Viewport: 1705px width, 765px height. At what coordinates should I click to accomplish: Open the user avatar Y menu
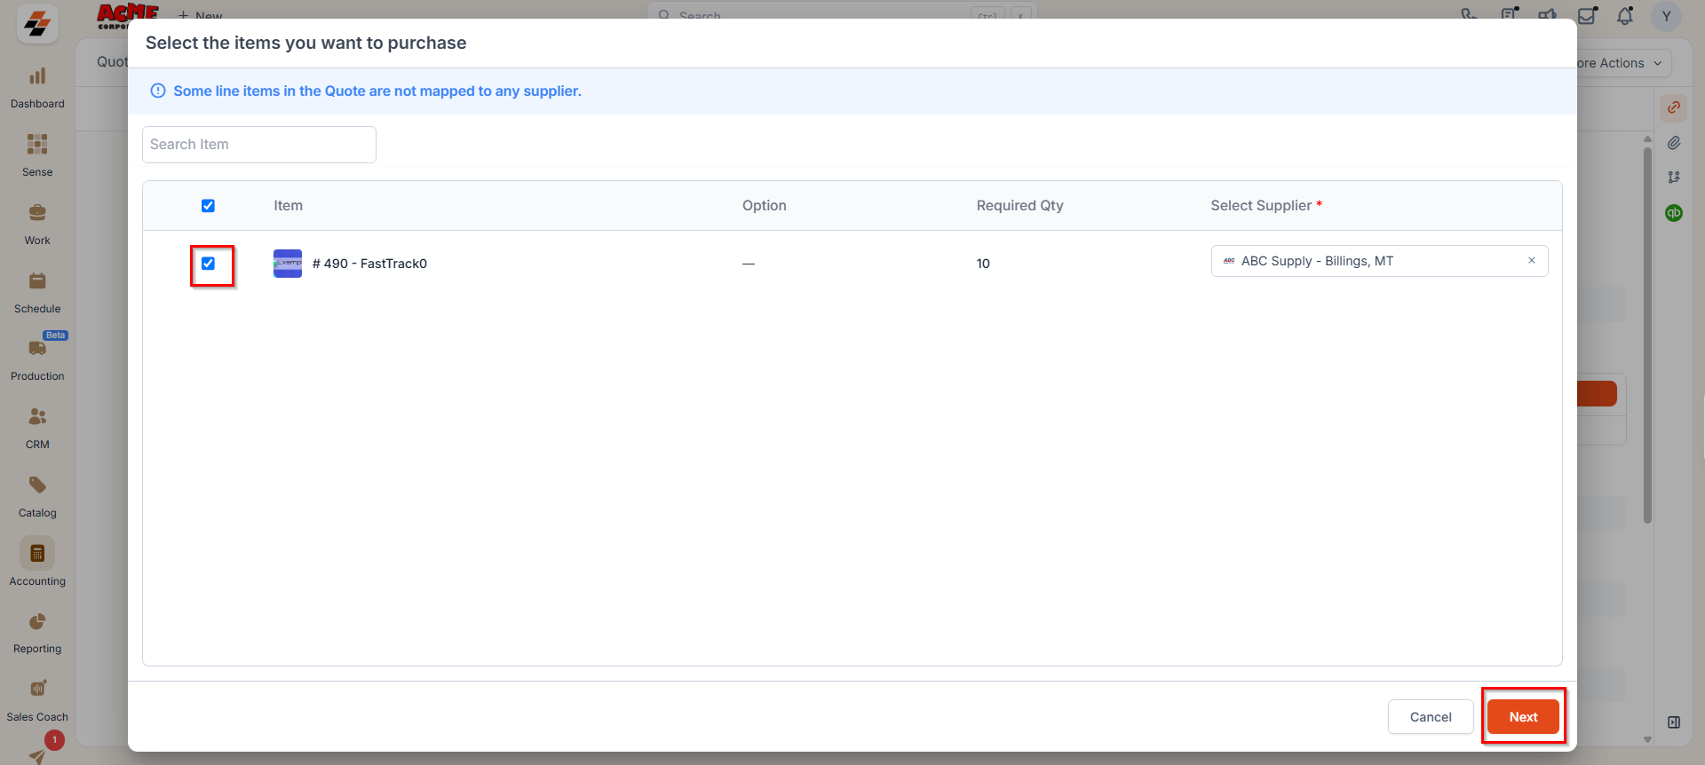tap(1666, 16)
